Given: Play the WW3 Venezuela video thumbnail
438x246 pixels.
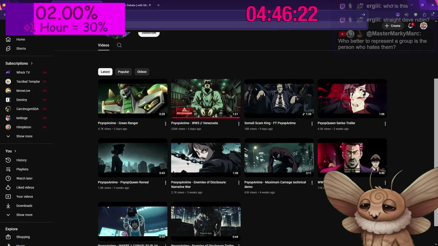Looking at the screenshot, I should [x=206, y=98].
